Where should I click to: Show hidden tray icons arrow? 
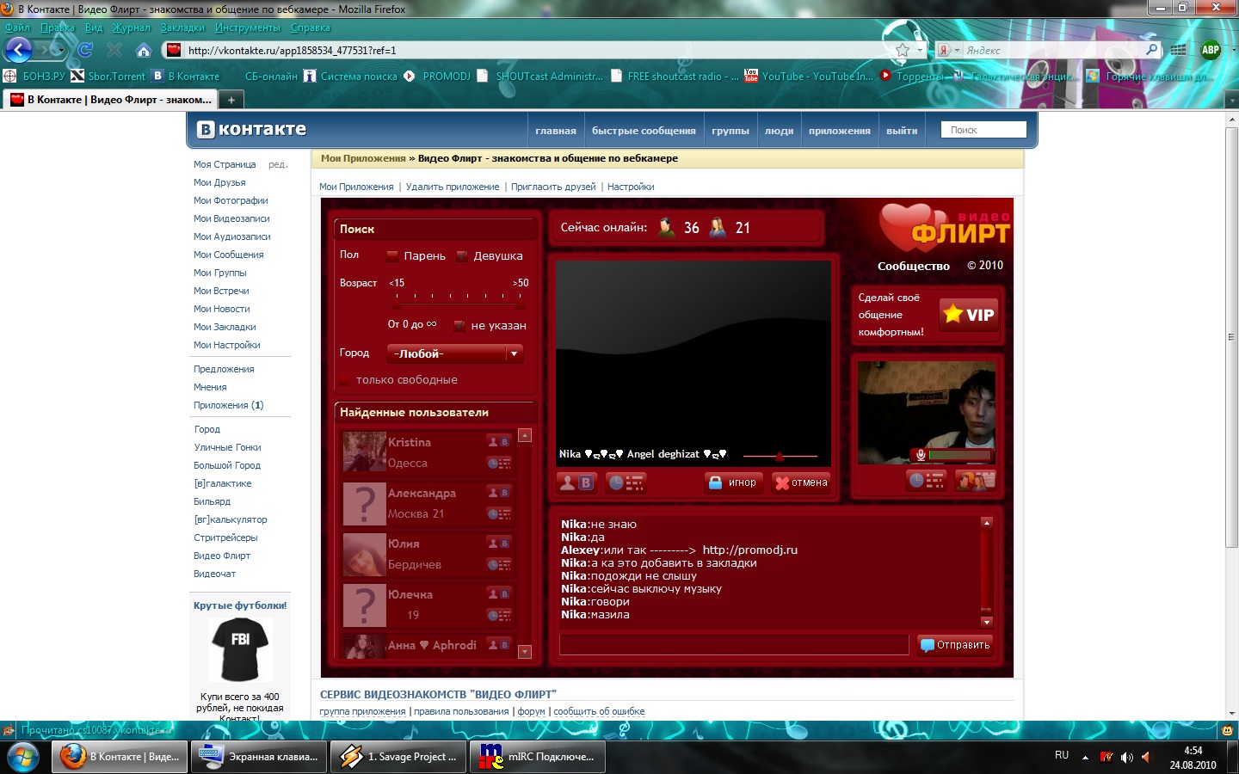pos(1086,757)
